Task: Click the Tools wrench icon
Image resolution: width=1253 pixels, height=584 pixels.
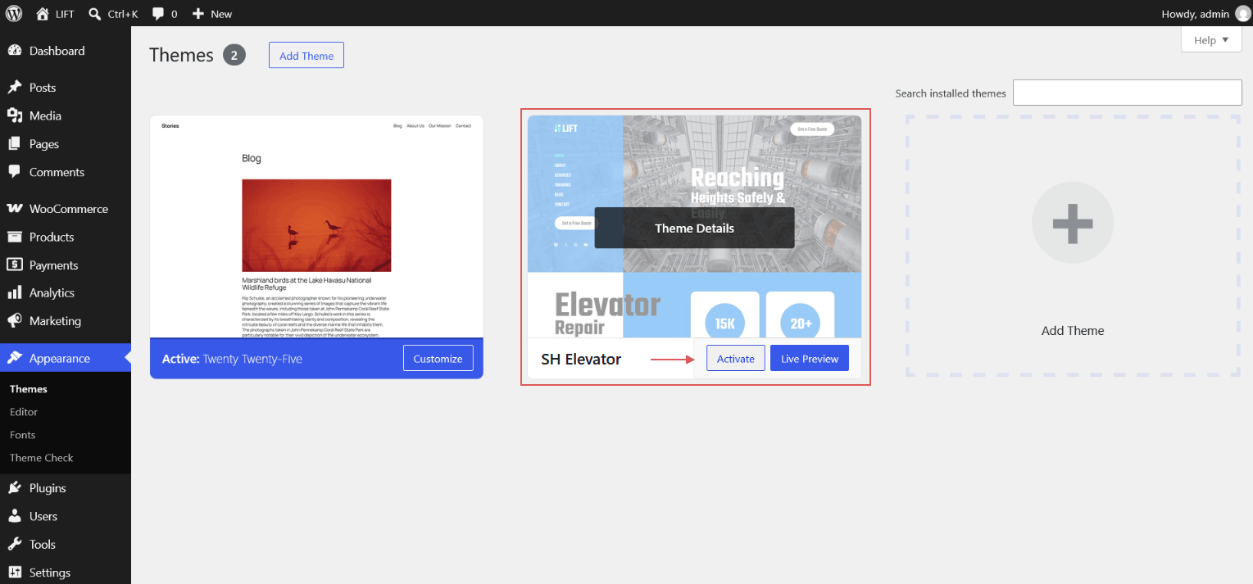Action: click(x=15, y=544)
